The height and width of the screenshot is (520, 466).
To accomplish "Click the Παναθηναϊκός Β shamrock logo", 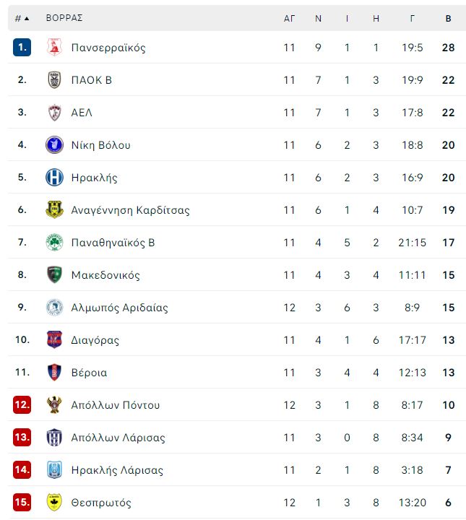I will coord(54,243).
